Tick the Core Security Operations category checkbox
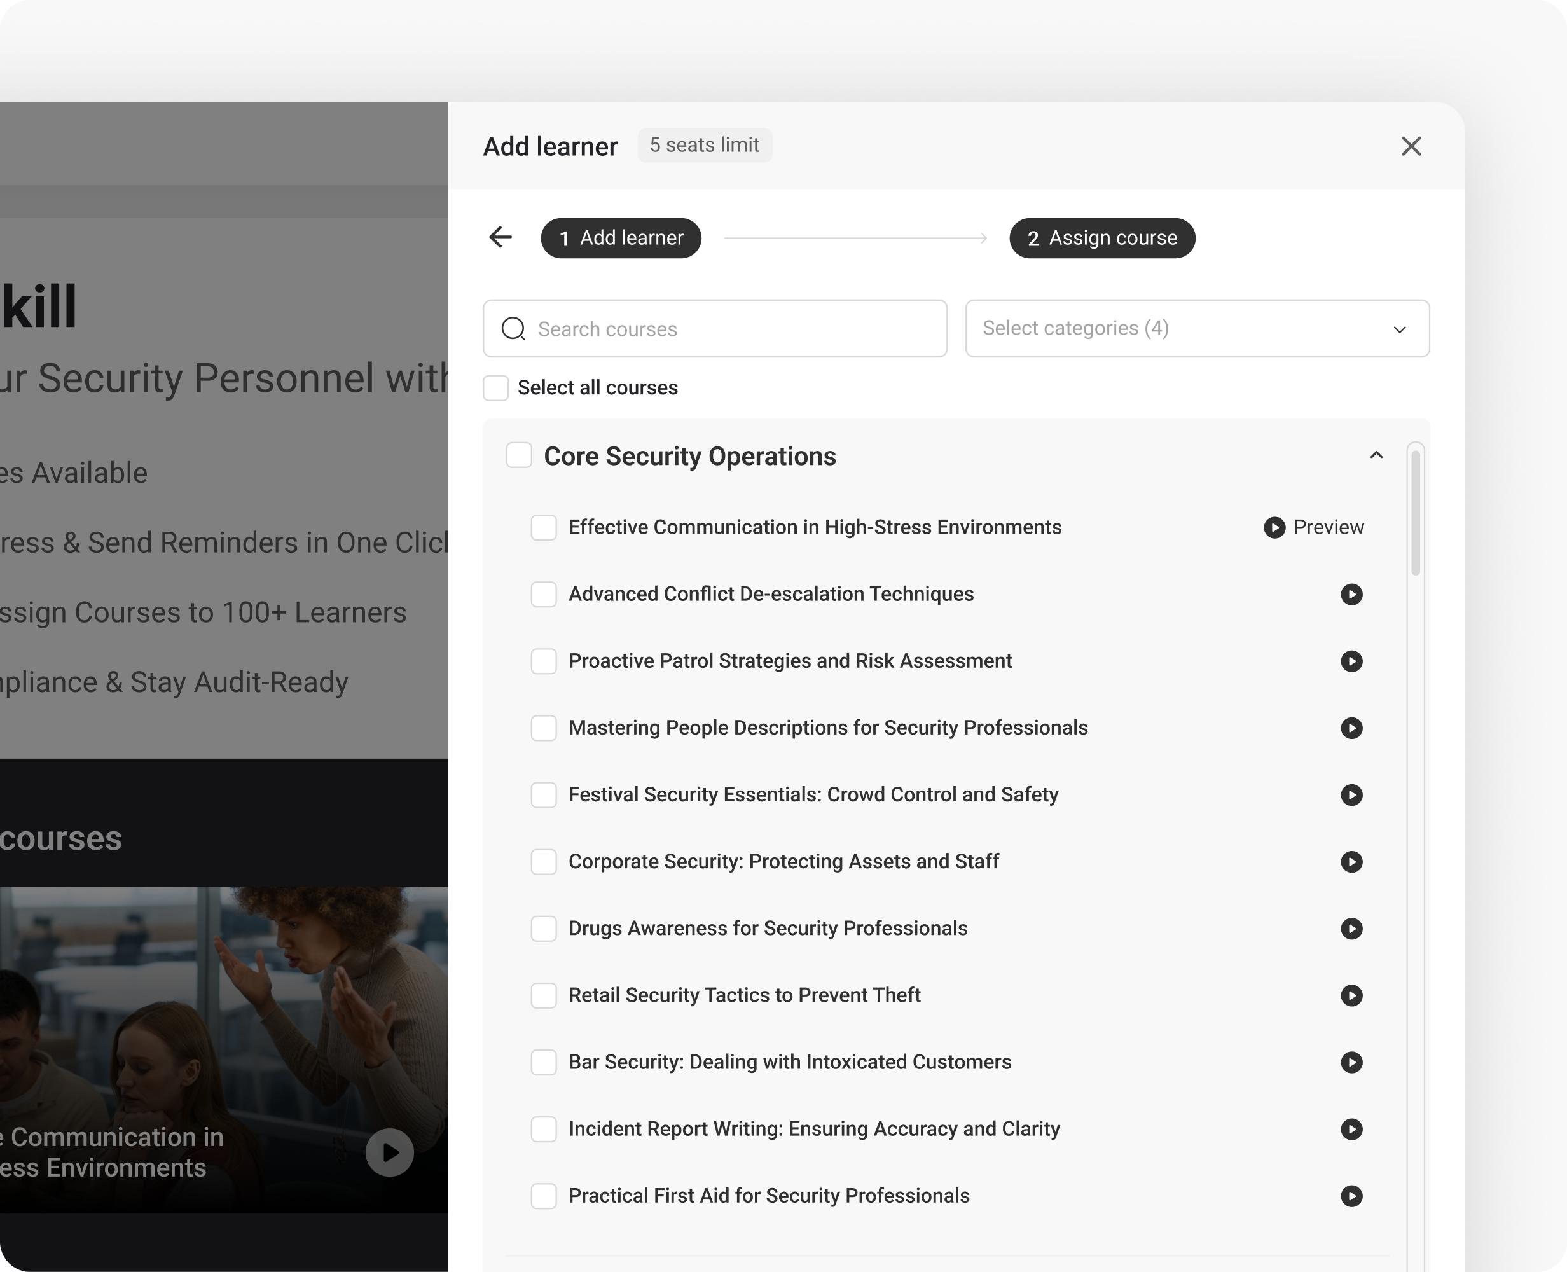The height and width of the screenshot is (1272, 1567). (520, 455)
